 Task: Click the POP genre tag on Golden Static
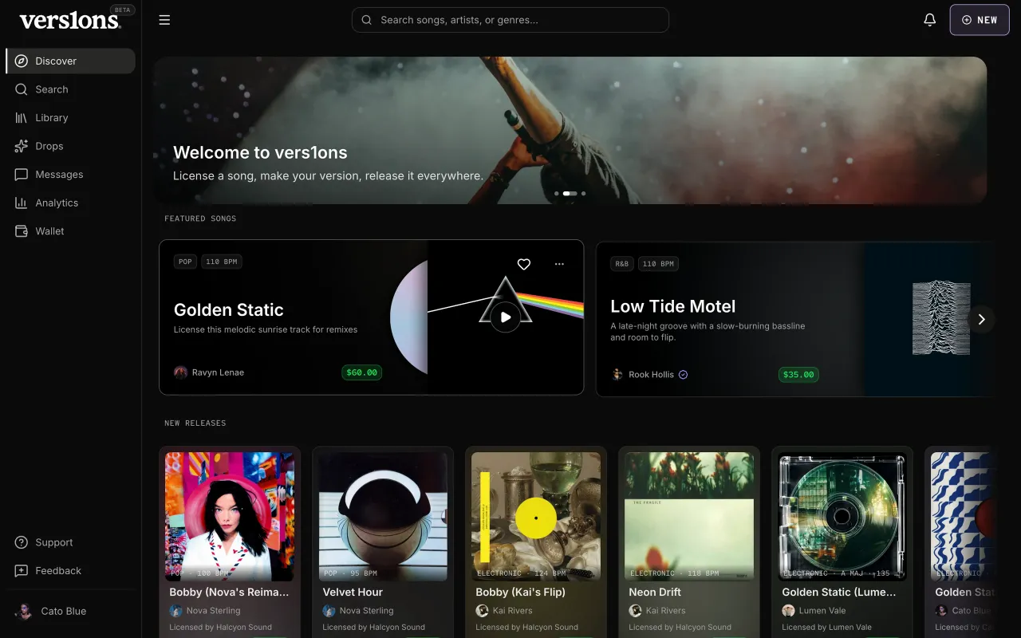coord(185,262)
